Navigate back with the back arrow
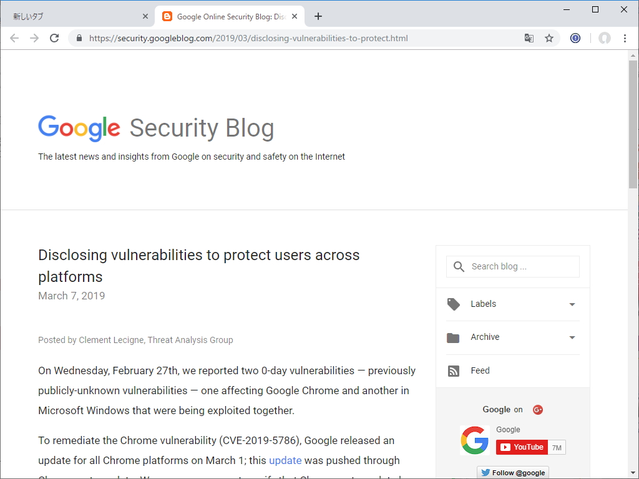Screen dimensions: 639x479 (x=14, y=38)
